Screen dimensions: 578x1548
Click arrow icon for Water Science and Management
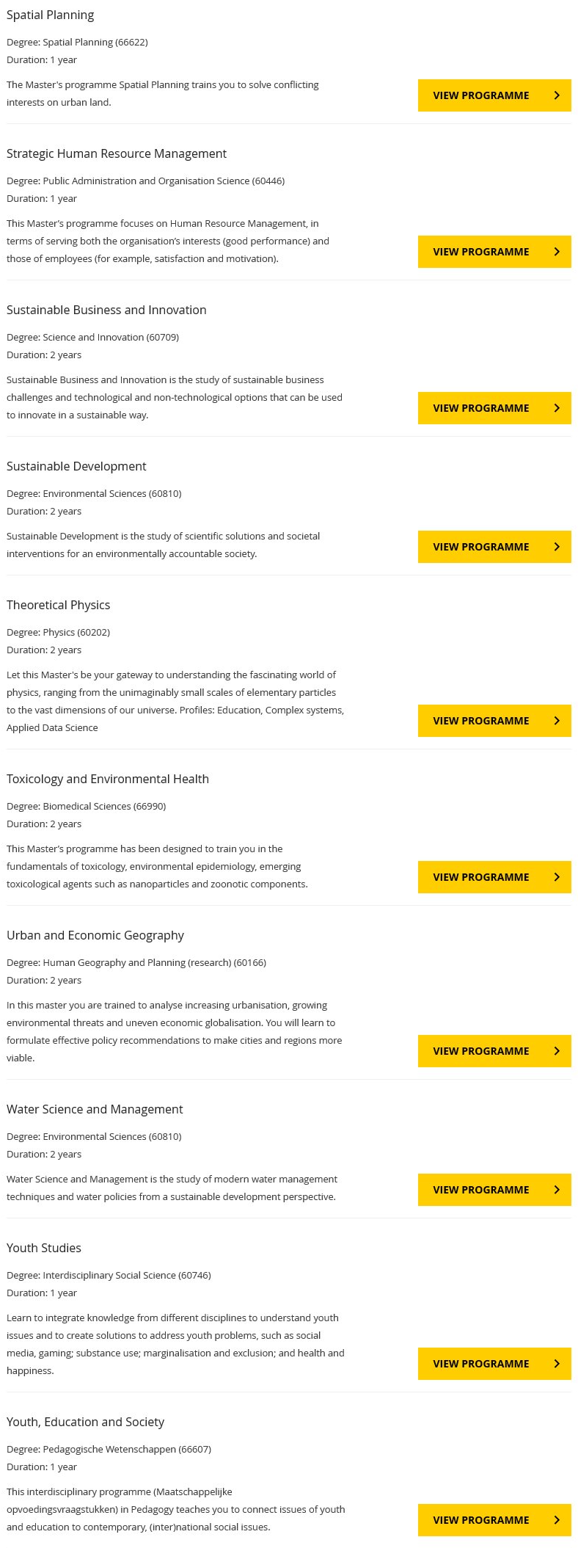pyautogui.click(x=557, y=1190)
